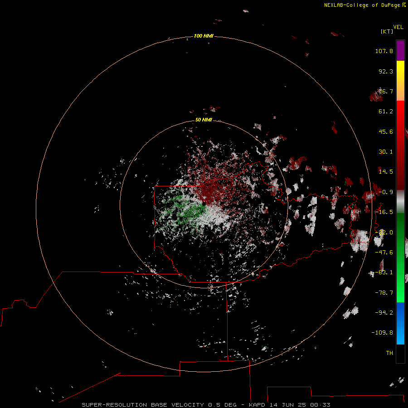Click the -94.2 velocity scale value
The height and width of the screenshot is (408, 408).
point(384,313)
